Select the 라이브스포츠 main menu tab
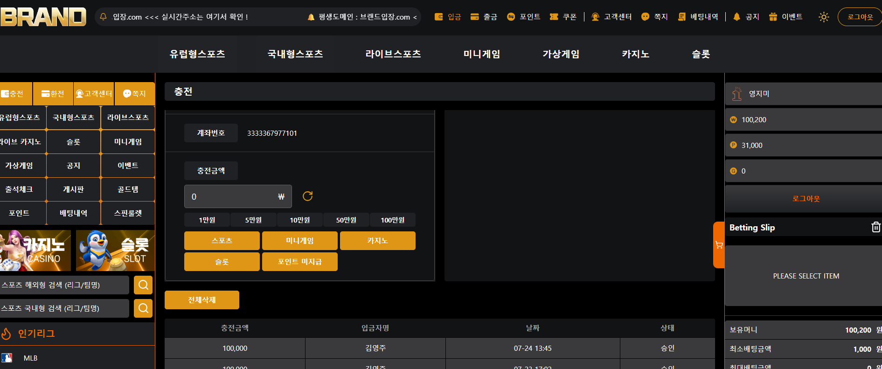Image resolution: width=882 pixels, height=369 pixels. click(x=393, y=54)
